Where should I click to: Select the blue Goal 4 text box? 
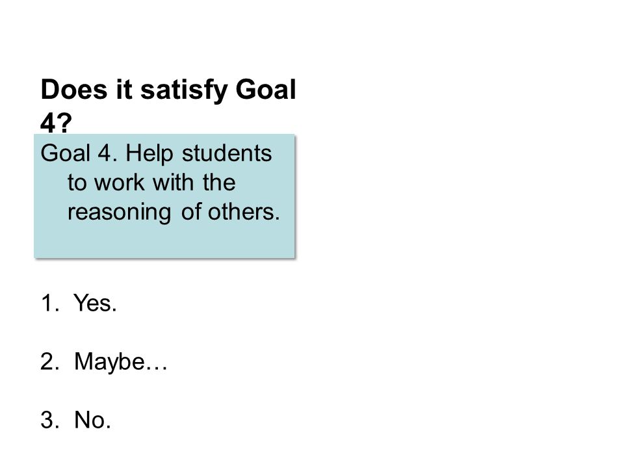click(x=164, y=196)
